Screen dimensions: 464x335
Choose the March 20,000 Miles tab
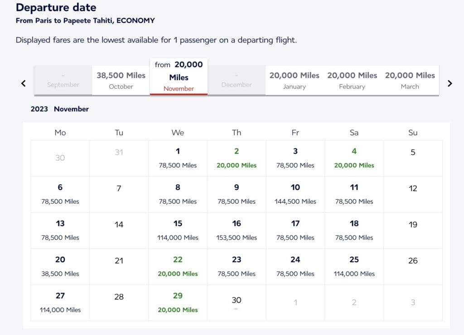pyautogui.click(x=410, y=80)
